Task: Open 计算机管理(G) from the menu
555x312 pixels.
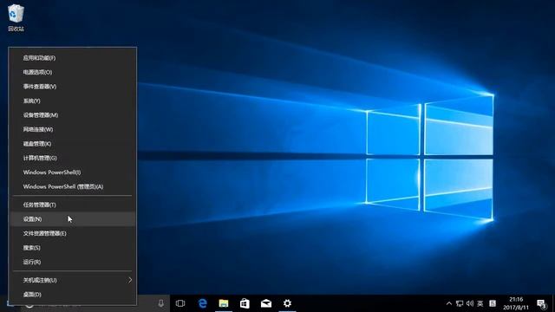Action: pos(72,158)
